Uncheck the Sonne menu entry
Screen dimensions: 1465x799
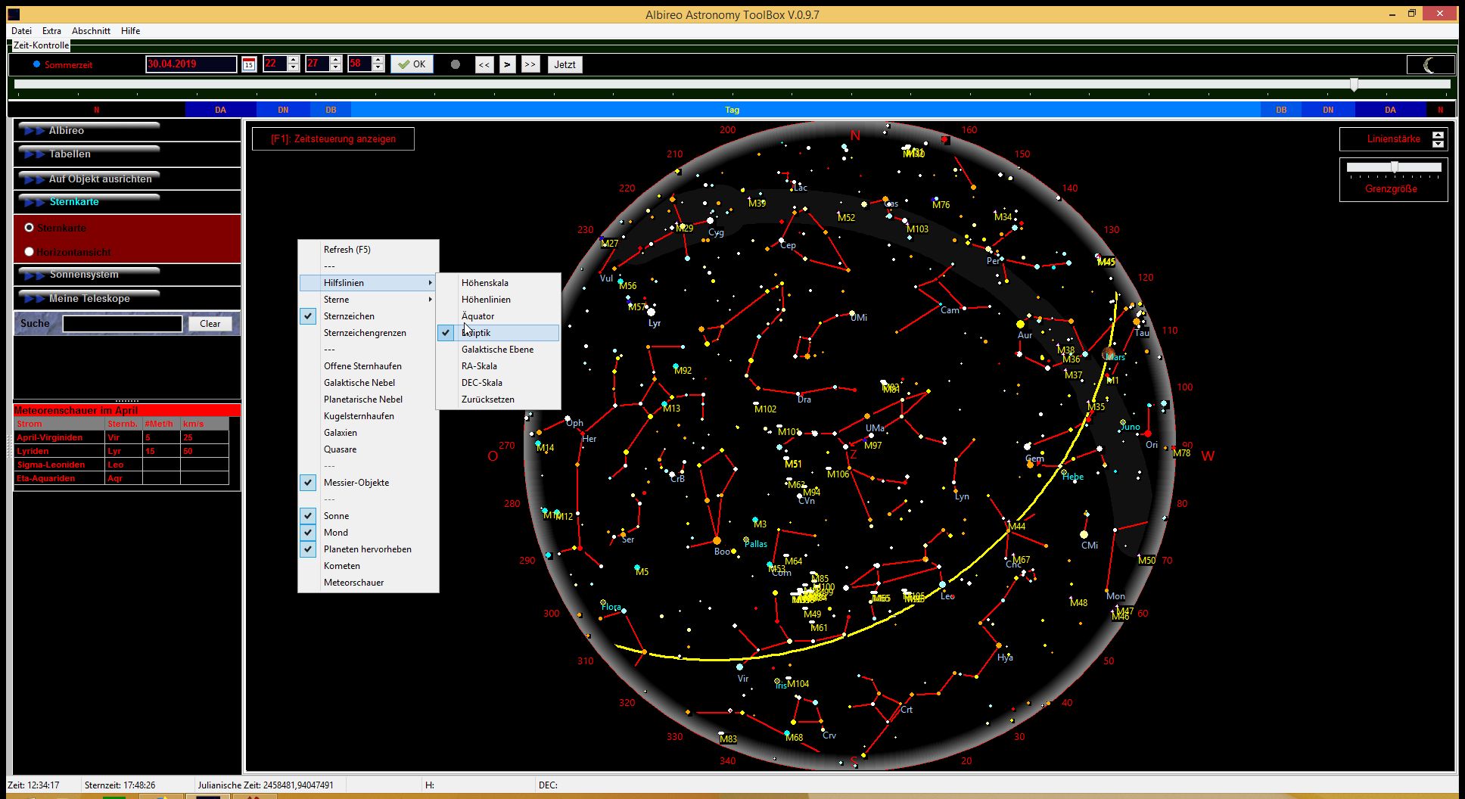point(369,516)
